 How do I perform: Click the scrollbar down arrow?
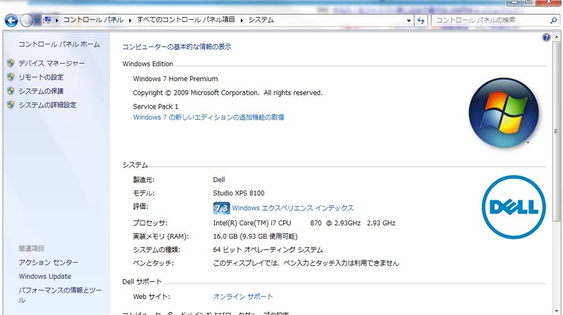pyautogui.click(x=556, y=311)
